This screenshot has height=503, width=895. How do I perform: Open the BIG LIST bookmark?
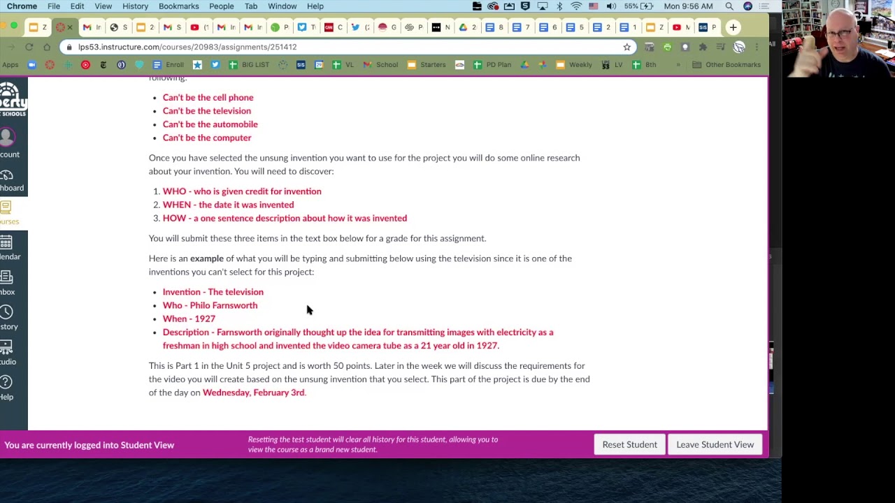249,64
